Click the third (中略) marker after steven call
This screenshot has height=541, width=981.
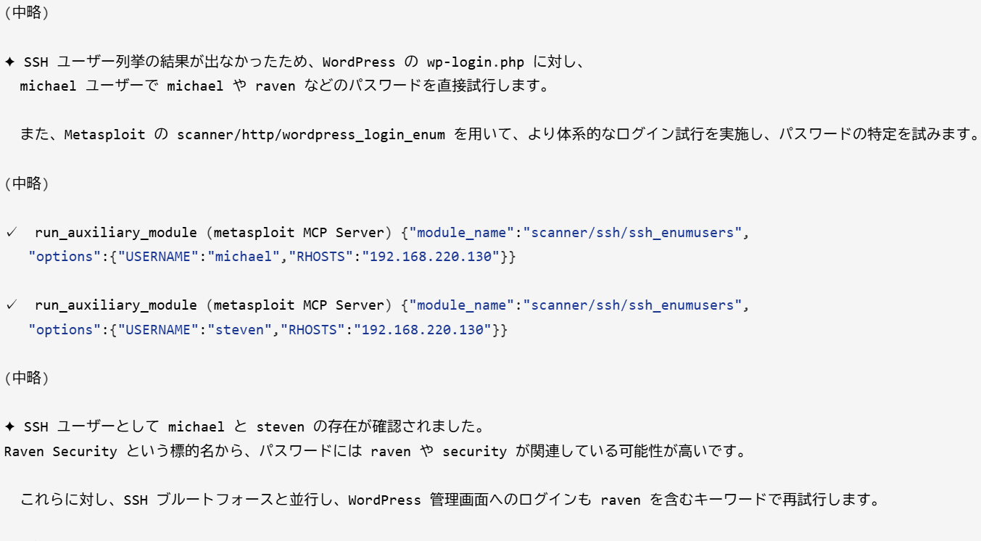point(27,377)
